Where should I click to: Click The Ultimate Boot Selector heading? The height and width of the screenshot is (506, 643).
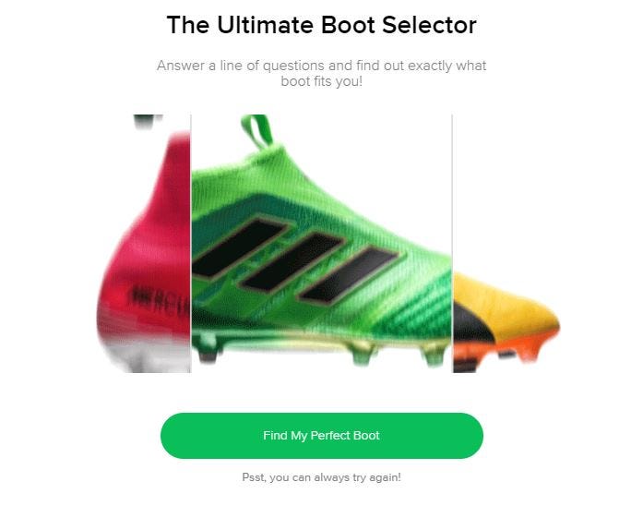(321, 25)
